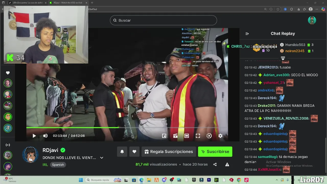
Task: Open RDjavi channel avatar
Action: pos(30,155)
